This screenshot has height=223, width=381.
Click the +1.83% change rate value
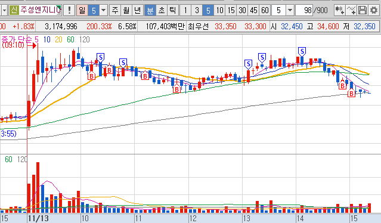coord(23,26)
